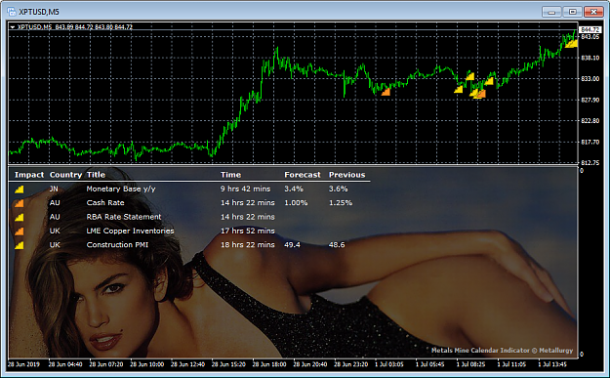The width and height of the screenshot is (610, 378).
Task: Click the 1 Jul 03:05 time axis label
Action: tap(389, 364)
